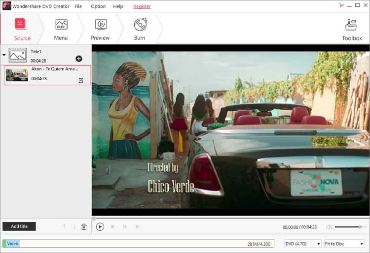Open the Burn step

coord(140,29)
